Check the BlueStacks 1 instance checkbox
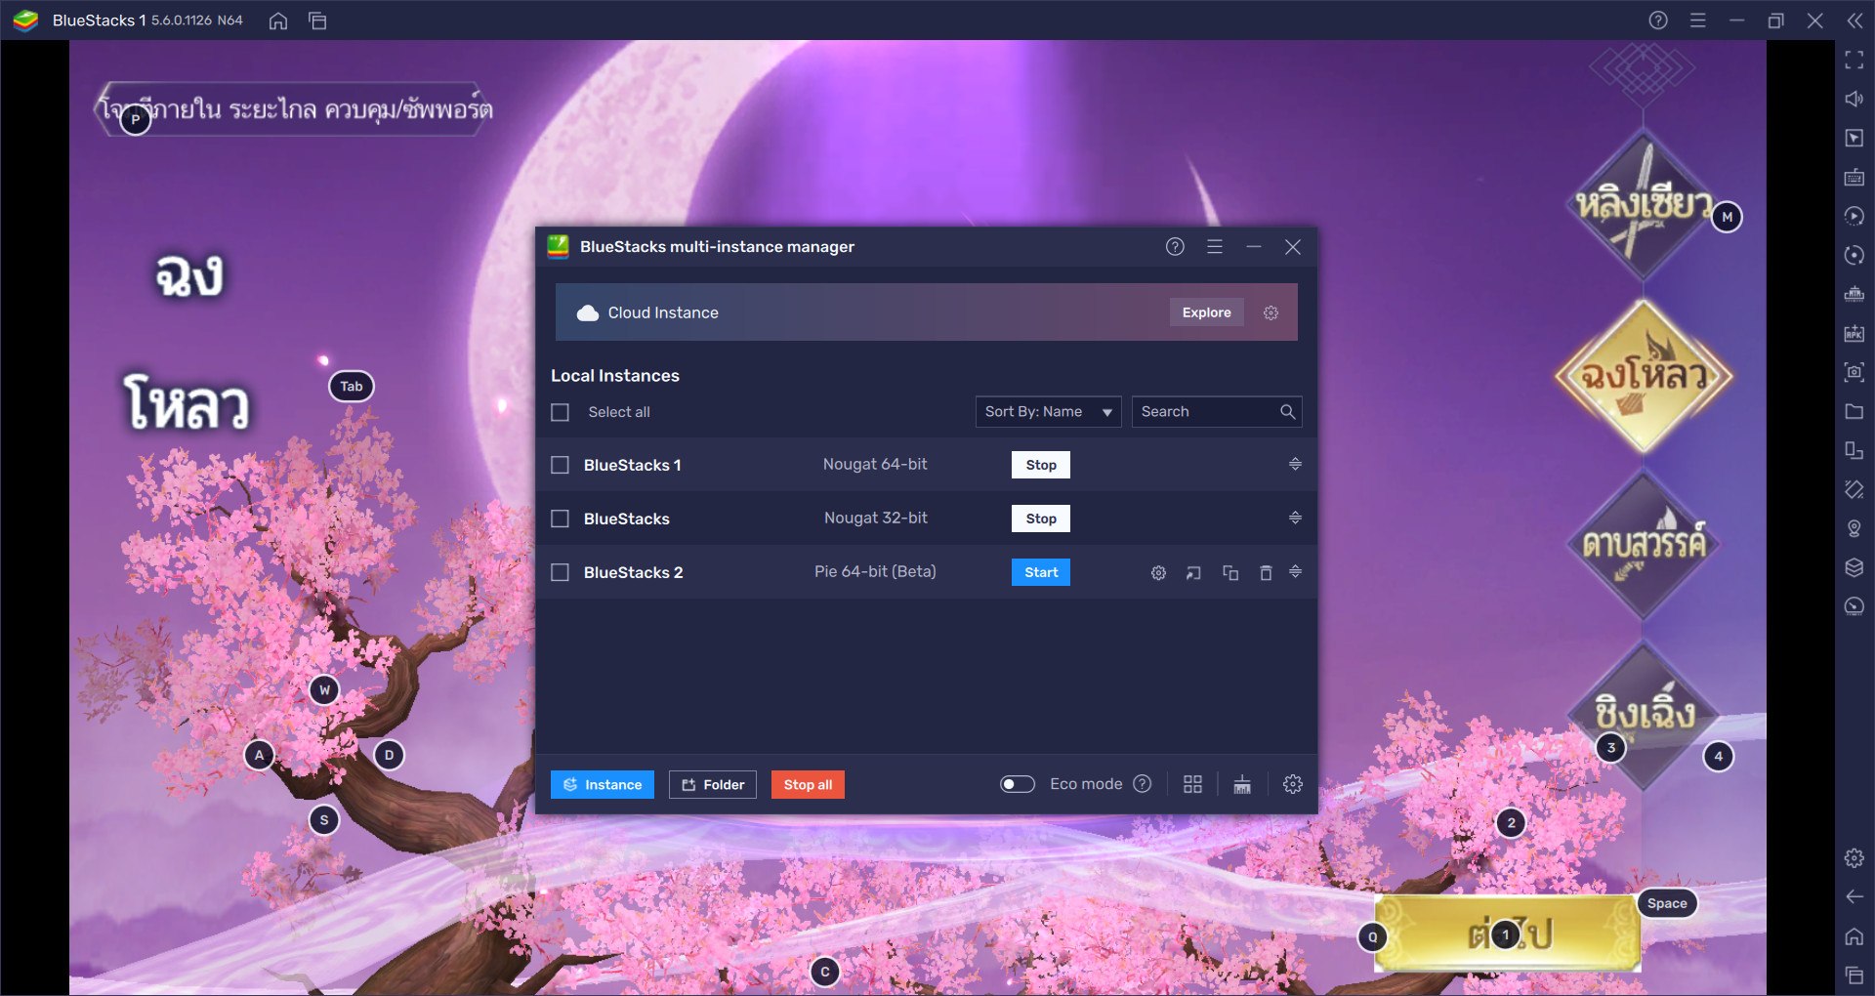The image size is (1875, 996). pos(560,465)
